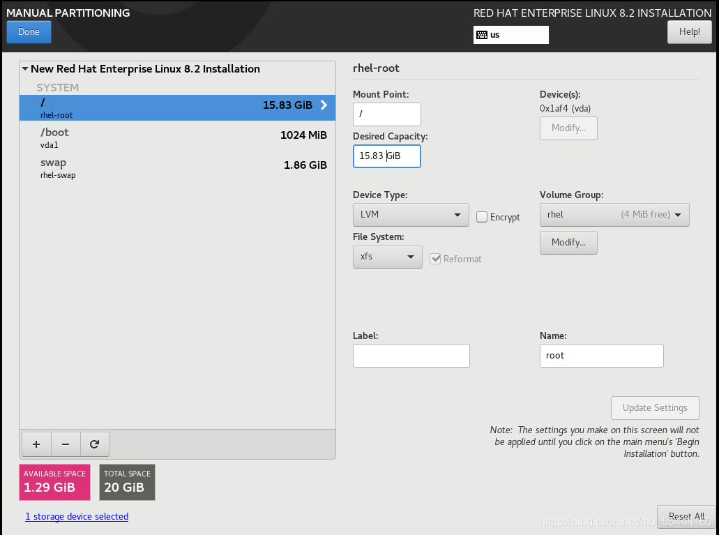Select the /boot vda1 partition row
This screenshot has height=535, width=719.
[x=177, y=137]
